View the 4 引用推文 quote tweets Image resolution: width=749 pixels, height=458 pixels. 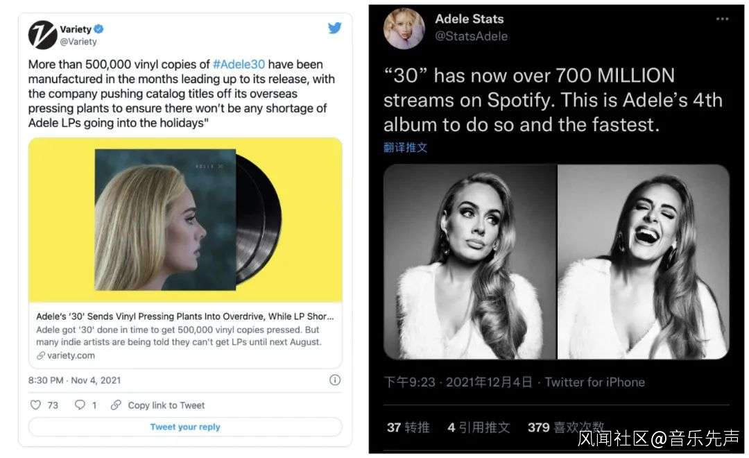pos(479,427)
